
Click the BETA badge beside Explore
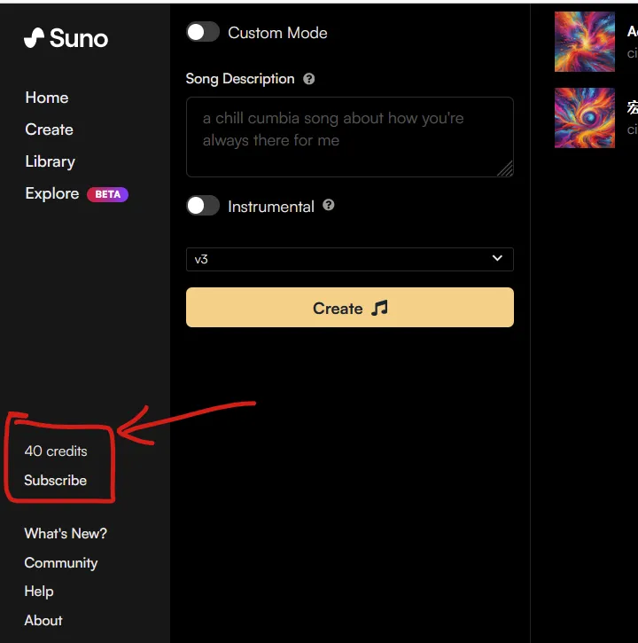point(108,194)
